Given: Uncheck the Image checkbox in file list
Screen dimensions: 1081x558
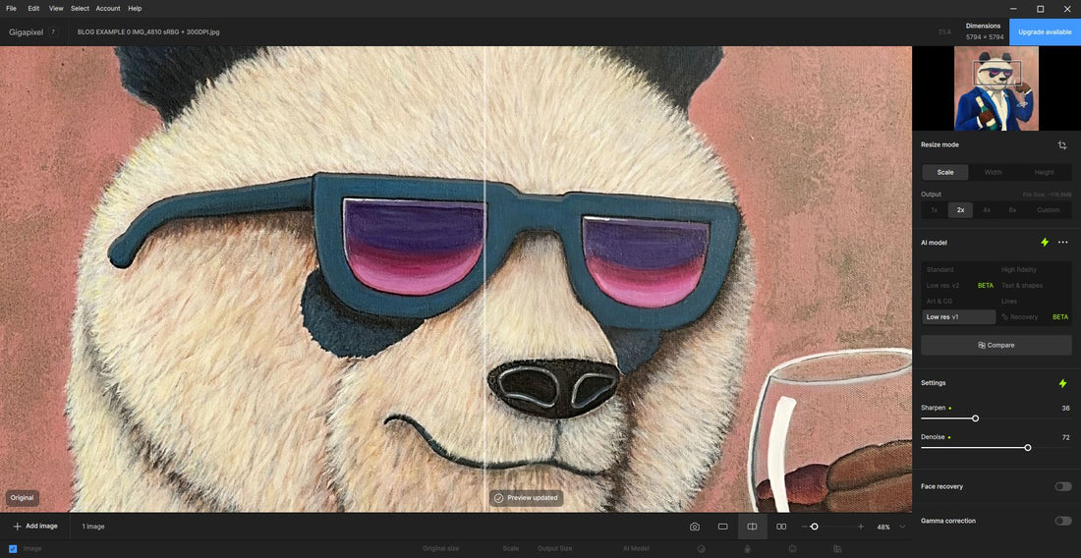Looking at the screenshot, I should coord(13,548).
